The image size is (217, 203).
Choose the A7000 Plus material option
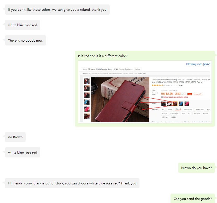click(x=174, y=113)
